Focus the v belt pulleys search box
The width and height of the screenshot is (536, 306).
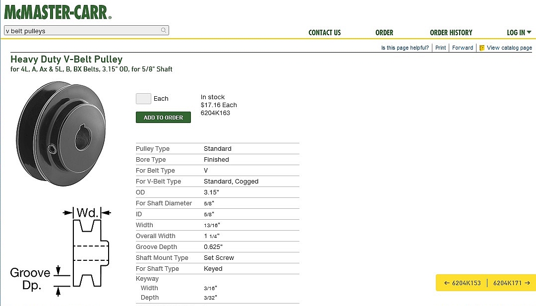click(86, 30)
